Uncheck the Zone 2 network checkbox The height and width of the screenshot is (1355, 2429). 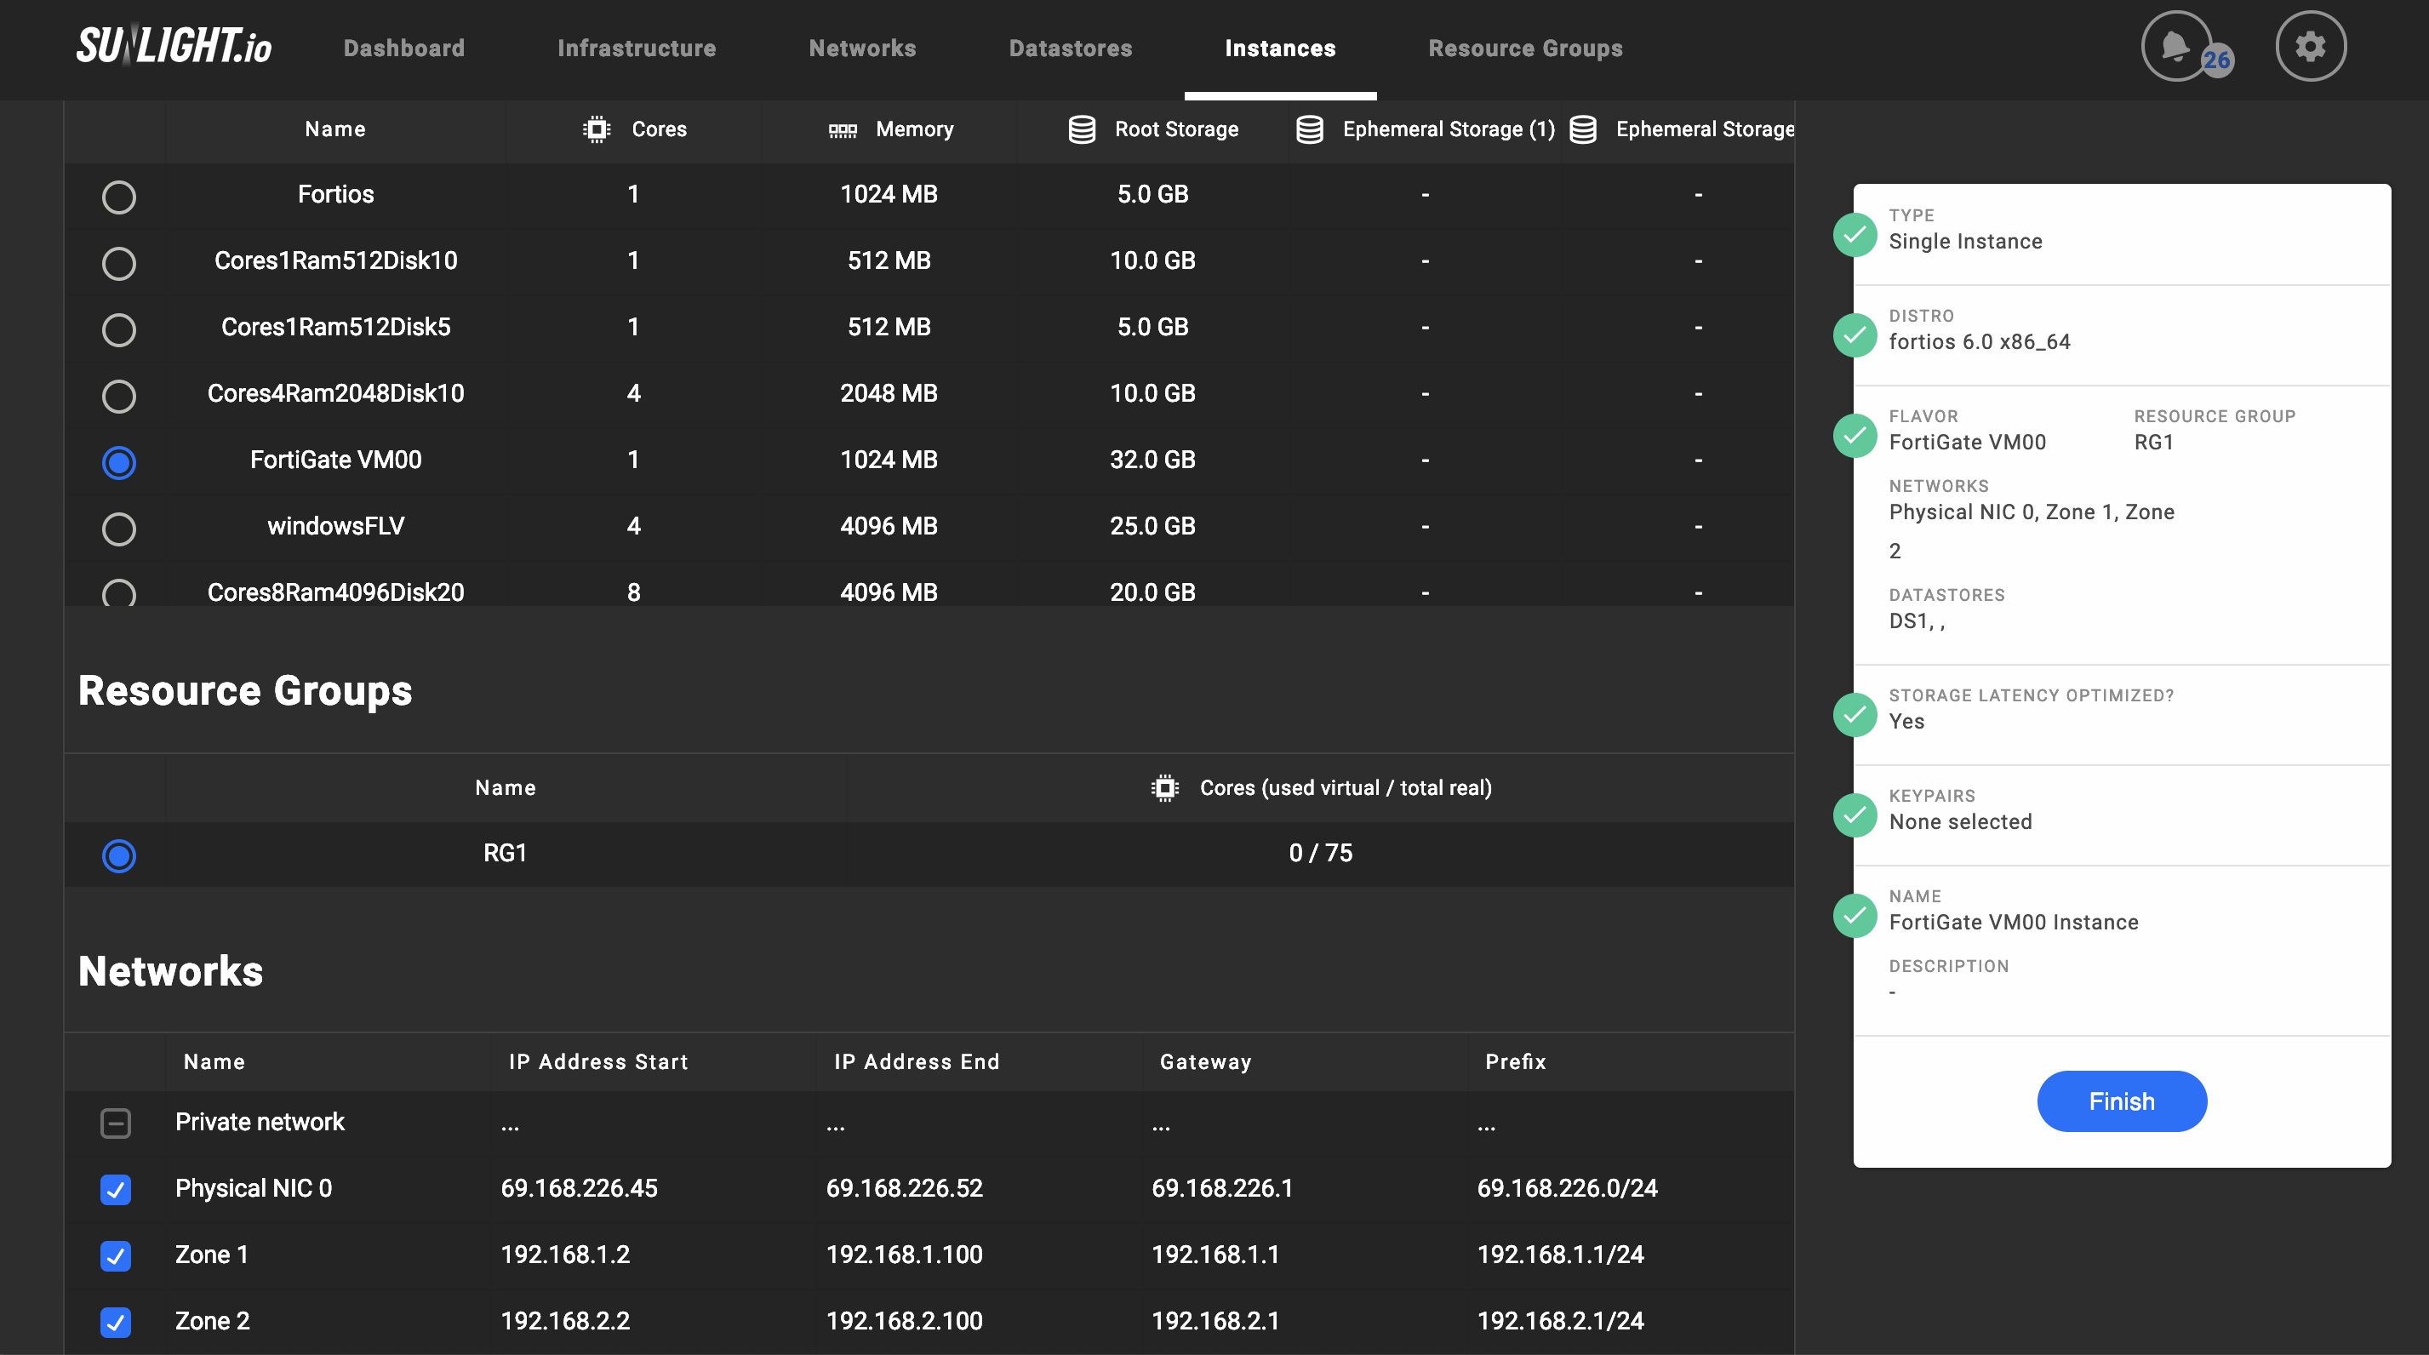(116, 1322)
